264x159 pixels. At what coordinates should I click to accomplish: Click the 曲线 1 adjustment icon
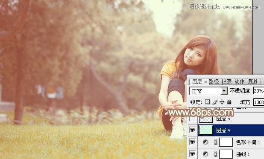point(205,154)
